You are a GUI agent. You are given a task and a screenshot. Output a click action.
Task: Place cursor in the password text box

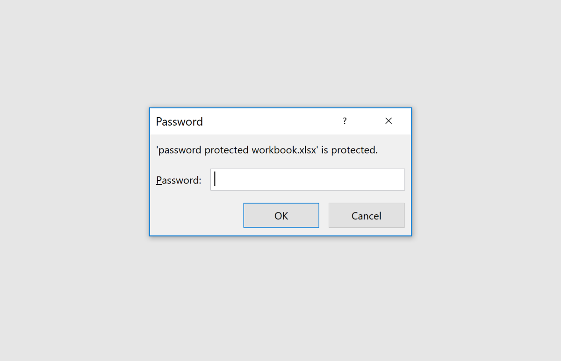pos(307,179)
